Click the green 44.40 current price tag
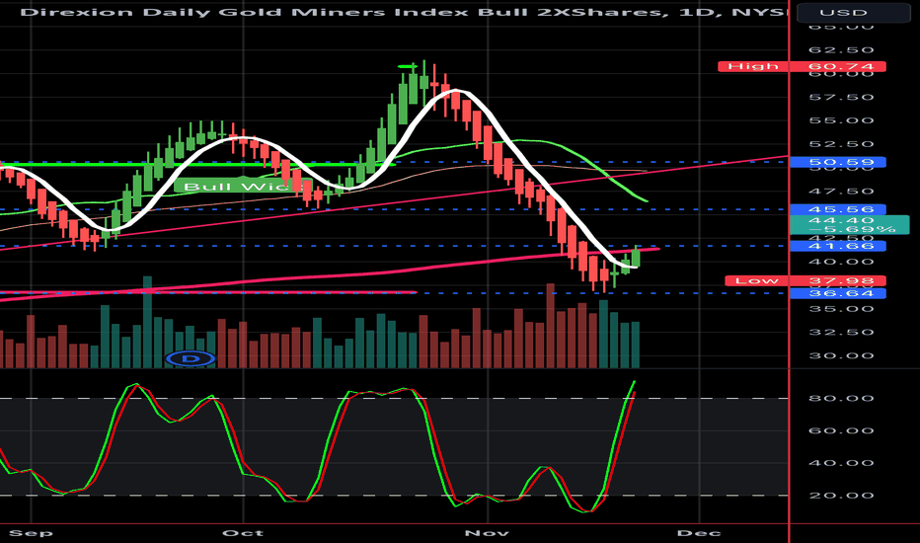 (x=850, y=224)
